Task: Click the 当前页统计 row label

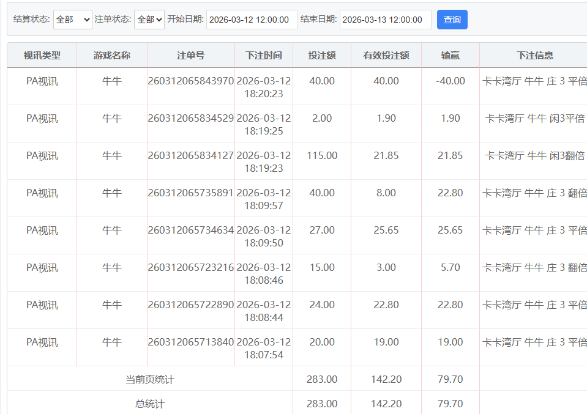Action: point(150,380)
